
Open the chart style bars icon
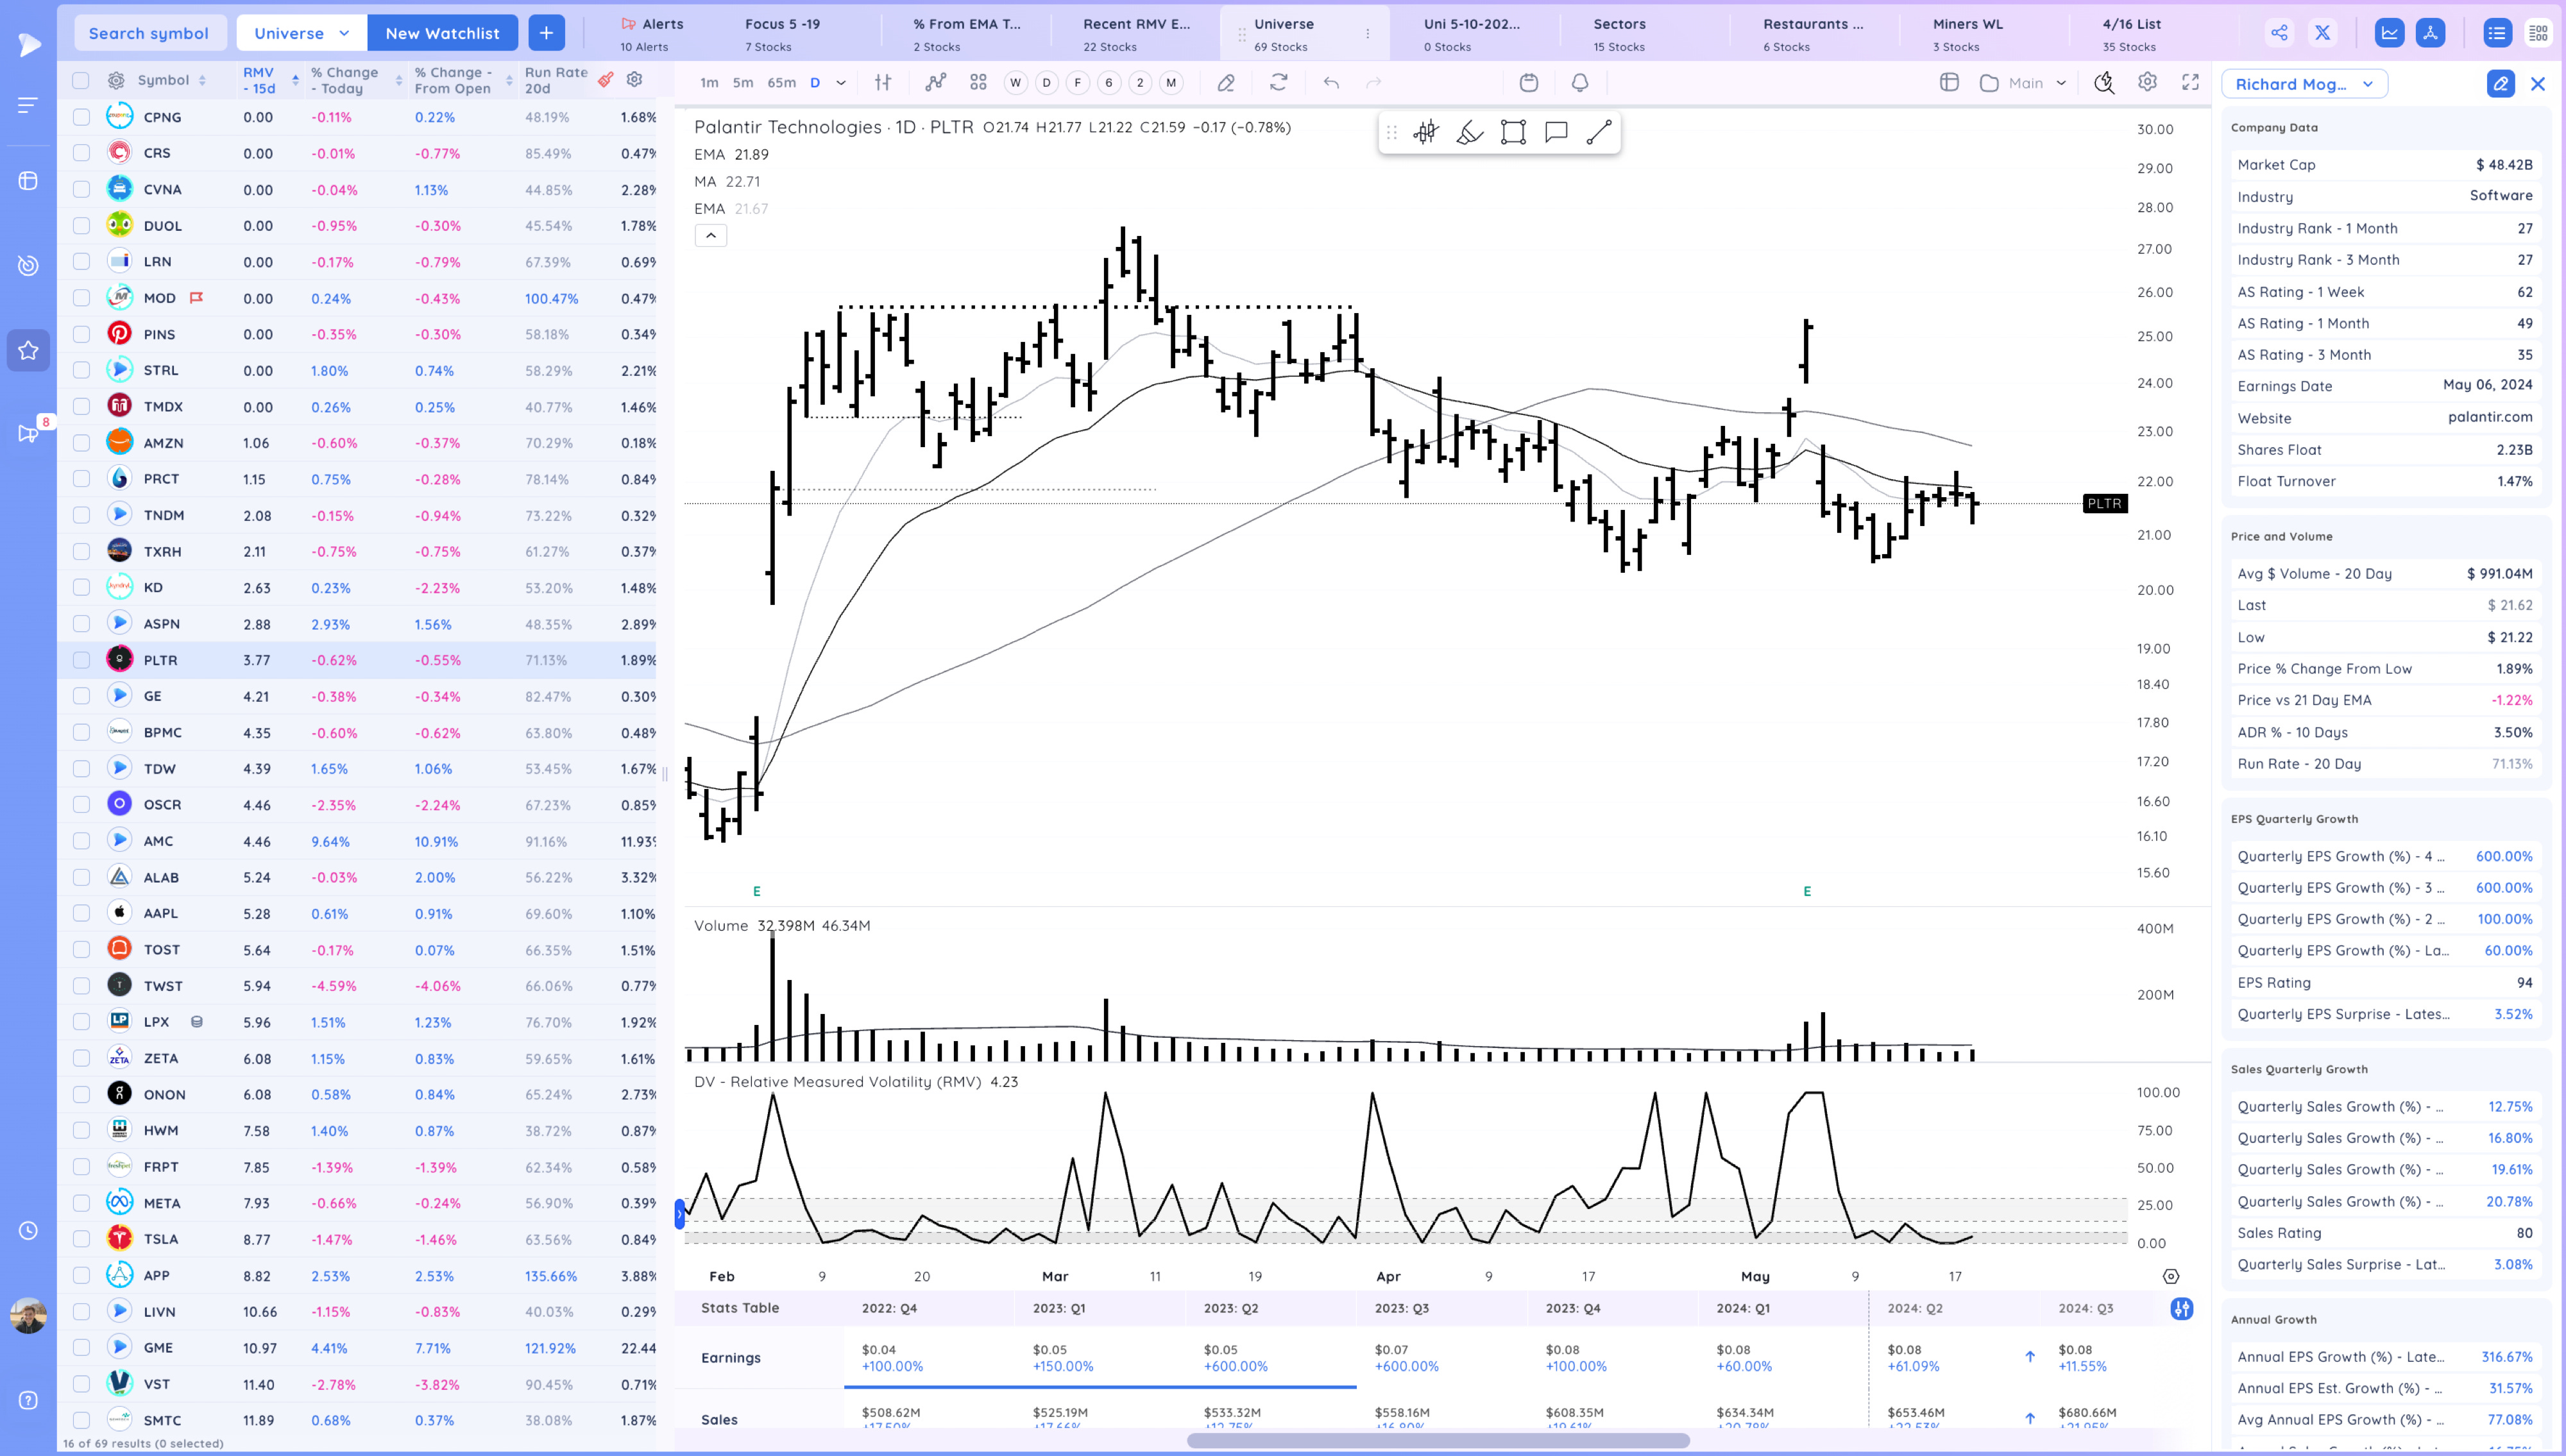(883, 83)
